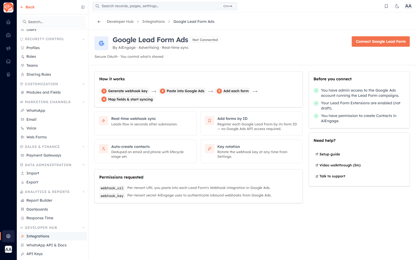Viewport: 416px width, 260px height.
Task: Open the briefcase icon in left rail
Action: [8, 35]
